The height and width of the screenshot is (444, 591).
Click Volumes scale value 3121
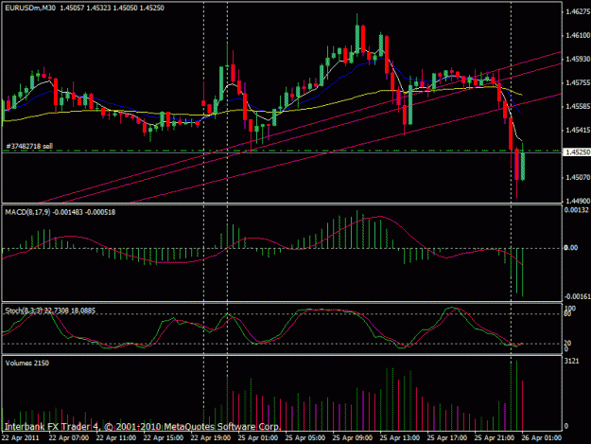(571, 362)
